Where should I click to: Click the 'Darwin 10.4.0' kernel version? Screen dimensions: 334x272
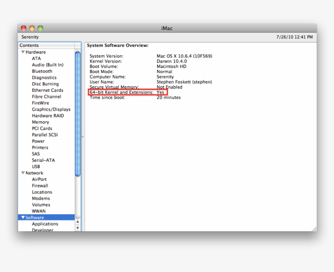point(172,61)
